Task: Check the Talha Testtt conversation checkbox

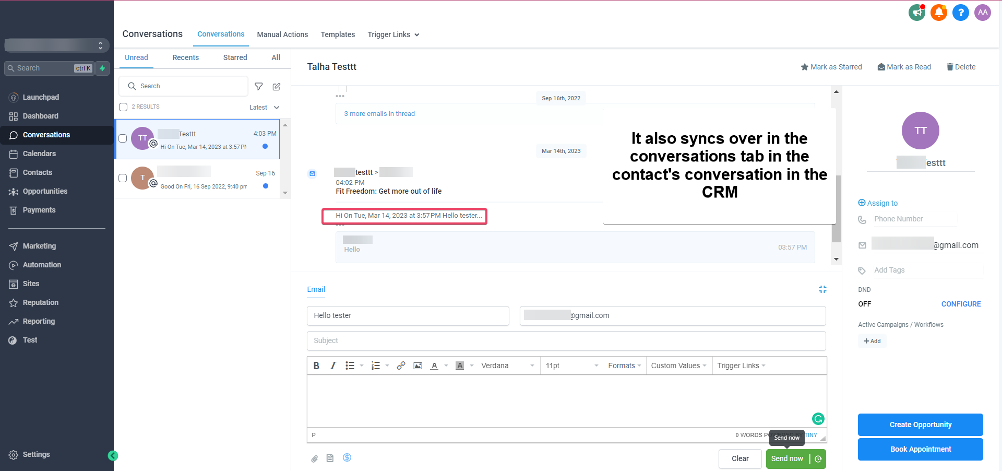Action: [x=123, y=138]
